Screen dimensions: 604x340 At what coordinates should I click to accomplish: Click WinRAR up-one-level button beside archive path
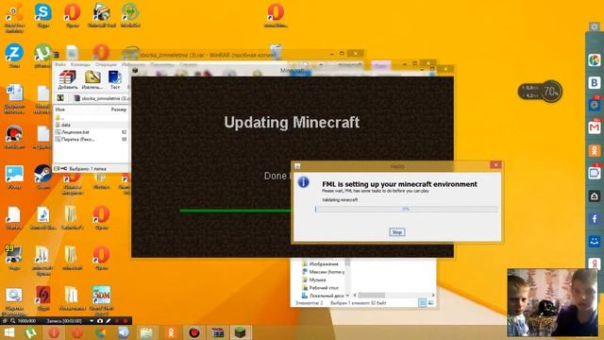click(60, 98)
